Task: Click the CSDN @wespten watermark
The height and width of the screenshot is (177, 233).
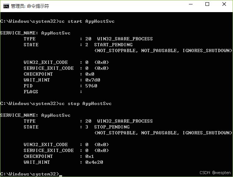Action: coord(215,172)
